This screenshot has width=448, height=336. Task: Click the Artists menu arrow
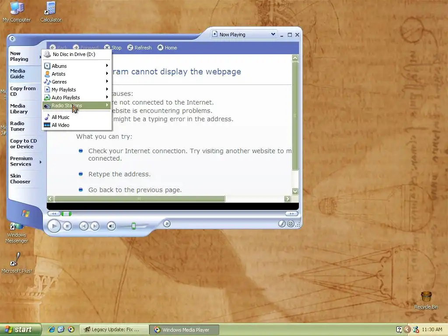pos(107,73)
